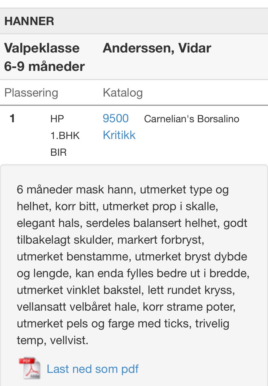Screen dimensions: 268x386
Task: Click the HP award label
Action: pos(57,118)
